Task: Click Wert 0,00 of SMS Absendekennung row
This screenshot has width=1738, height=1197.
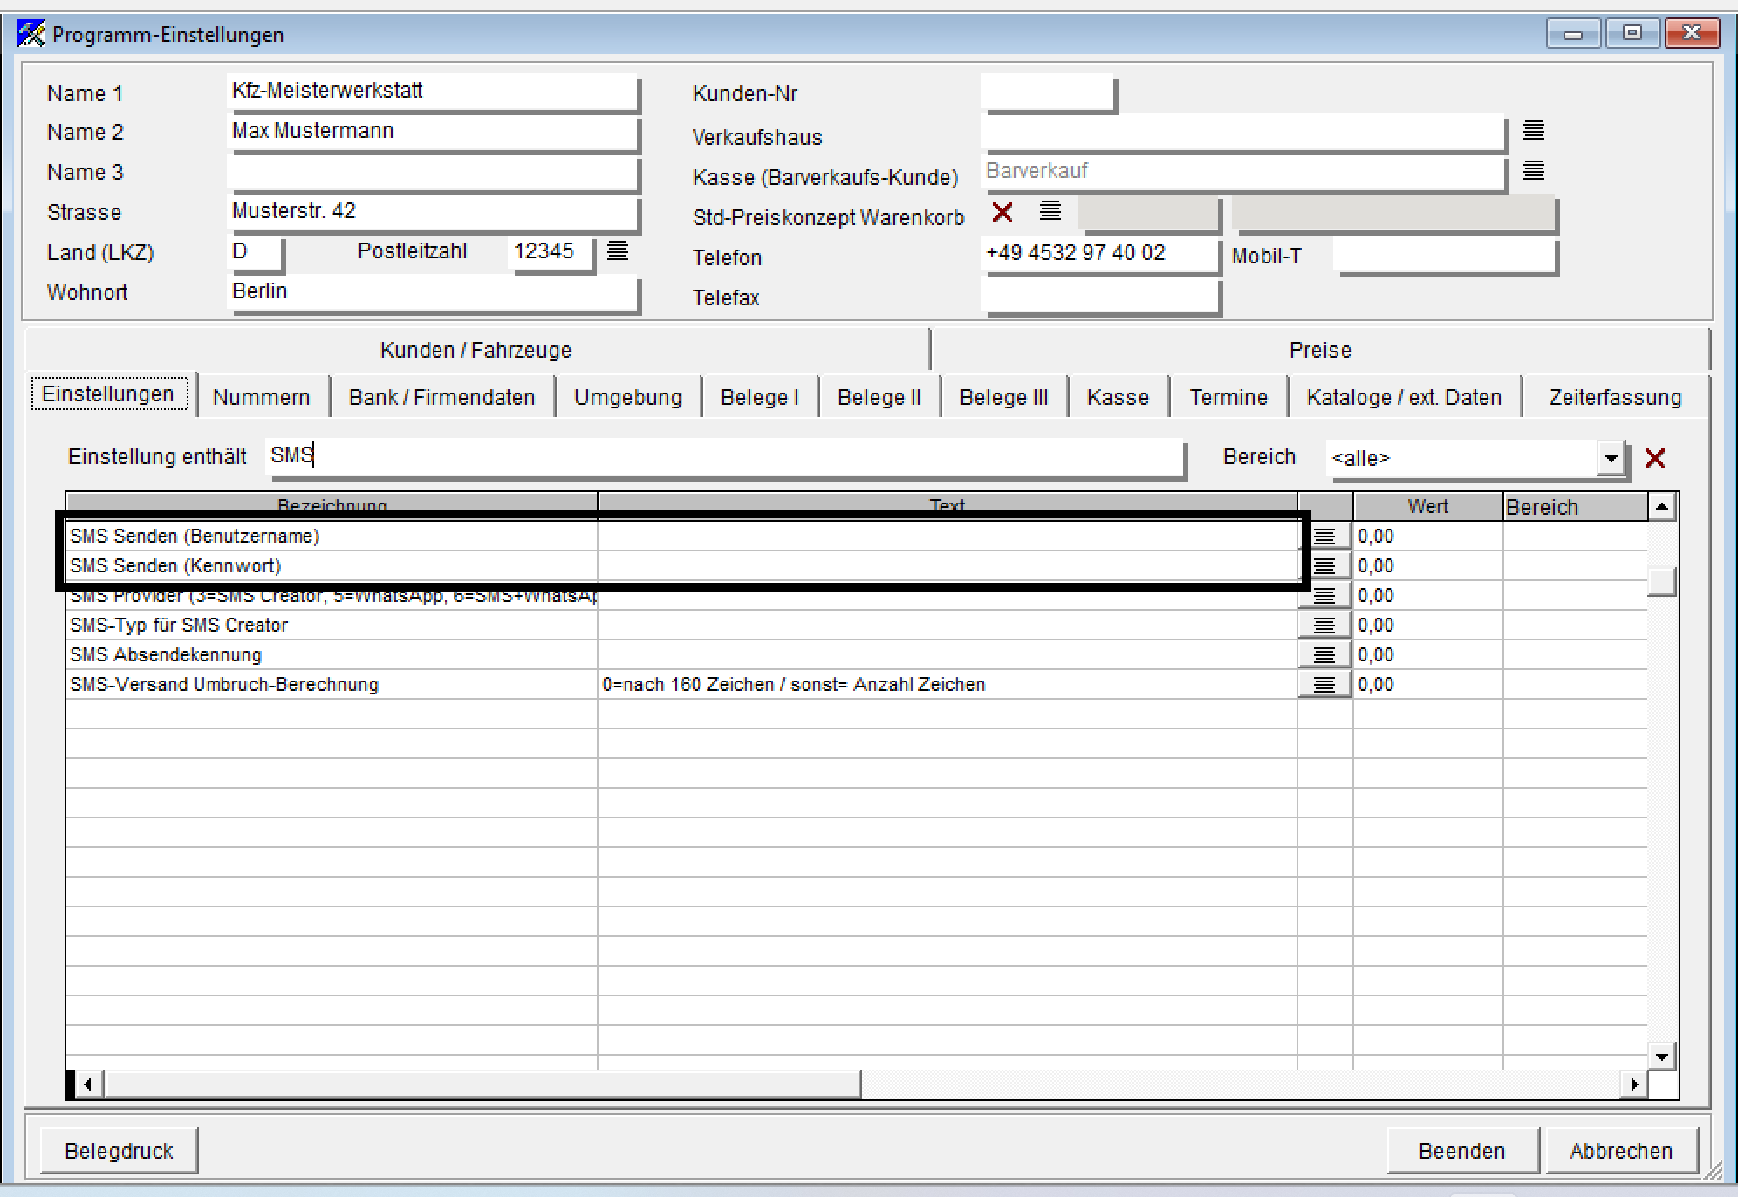Action: pyautogui.click(x=1427, y=655)
